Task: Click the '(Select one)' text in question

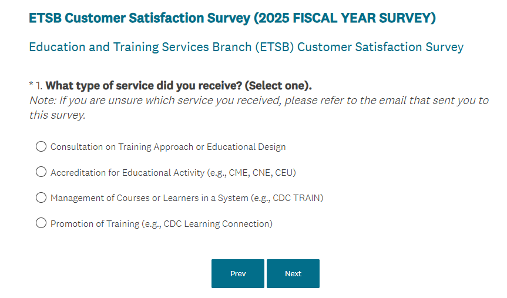Action: point(278,86)
